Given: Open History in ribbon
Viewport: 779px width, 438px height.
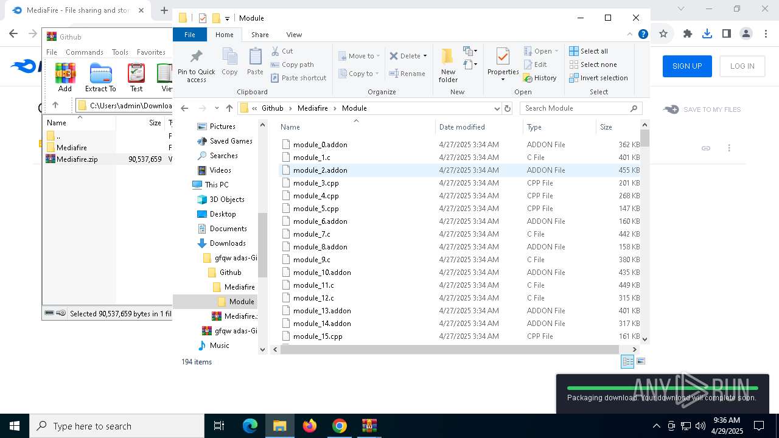Looking at the screenshot, I should point(540,78).
